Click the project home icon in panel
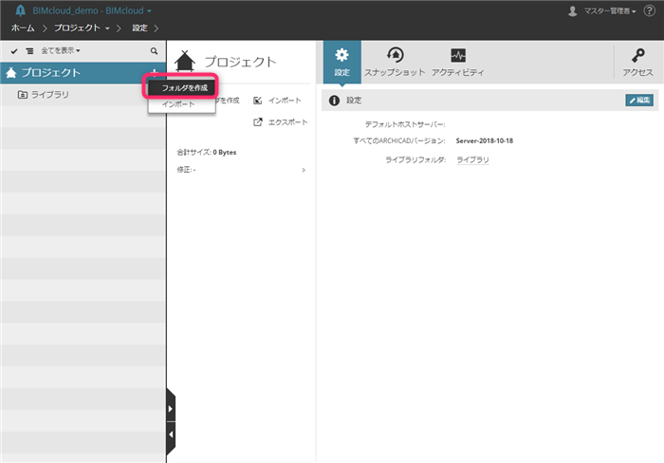 pyautogui.click(x=185, y=62)
